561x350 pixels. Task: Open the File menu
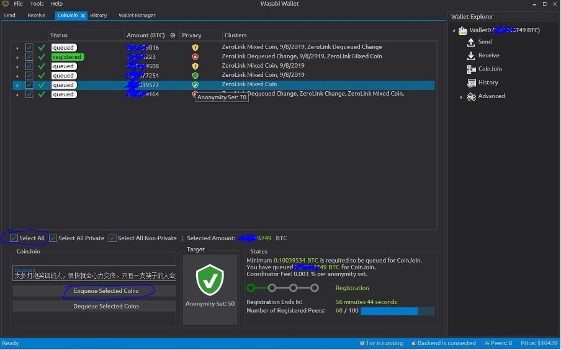pyautogui.click(x=18, y=4)
